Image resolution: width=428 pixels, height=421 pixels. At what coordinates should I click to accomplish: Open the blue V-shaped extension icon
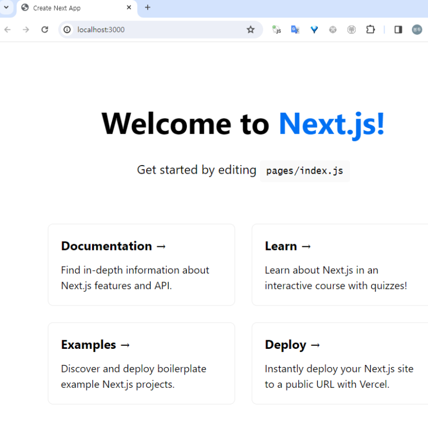314,29
